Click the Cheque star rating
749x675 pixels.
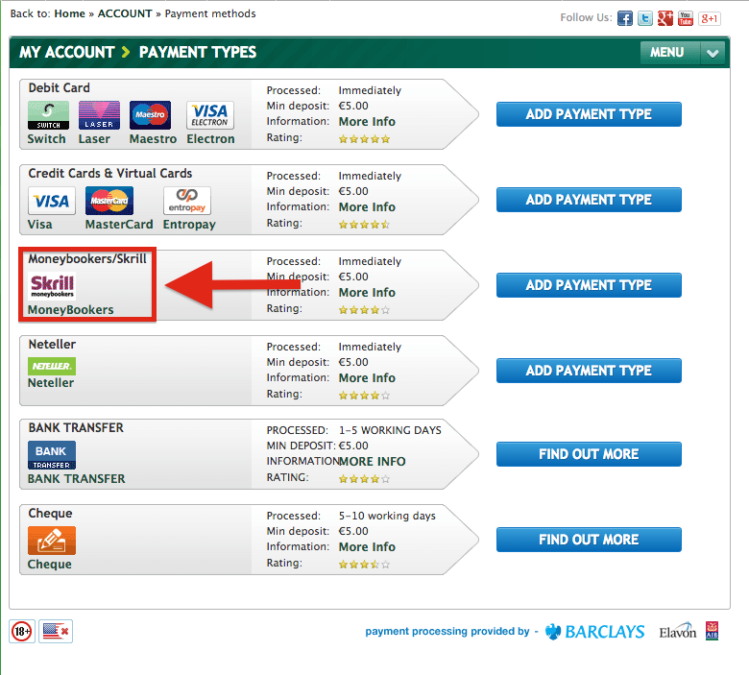click(x=365, y=565)
